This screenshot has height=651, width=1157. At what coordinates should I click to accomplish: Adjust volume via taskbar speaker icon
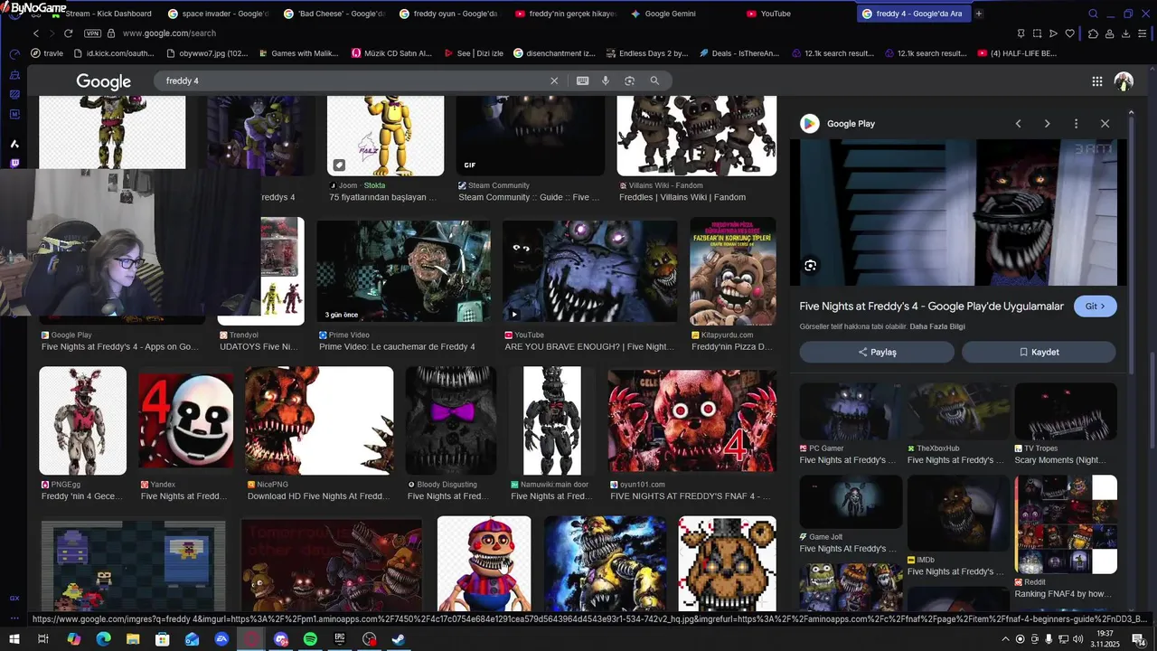tap(1077, 639)
